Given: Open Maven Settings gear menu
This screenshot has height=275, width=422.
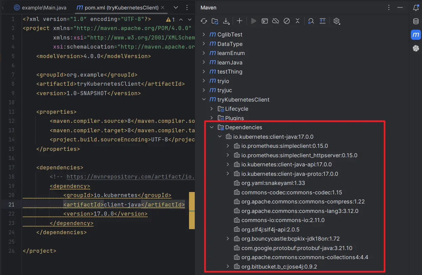Looking at the screenshot, I should pyautogui.click(x=336, y=21).
